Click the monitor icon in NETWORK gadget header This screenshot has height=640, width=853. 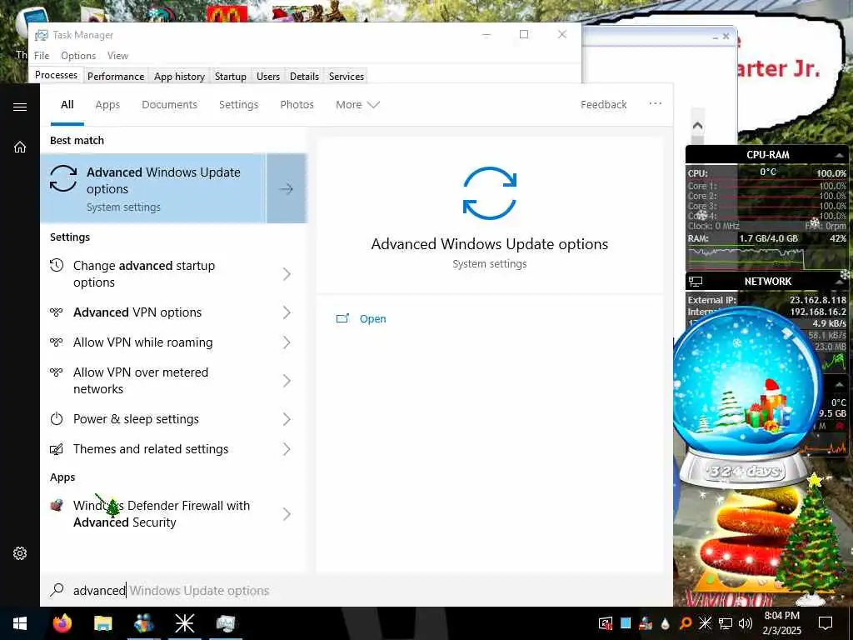click(x=696, y=282)
